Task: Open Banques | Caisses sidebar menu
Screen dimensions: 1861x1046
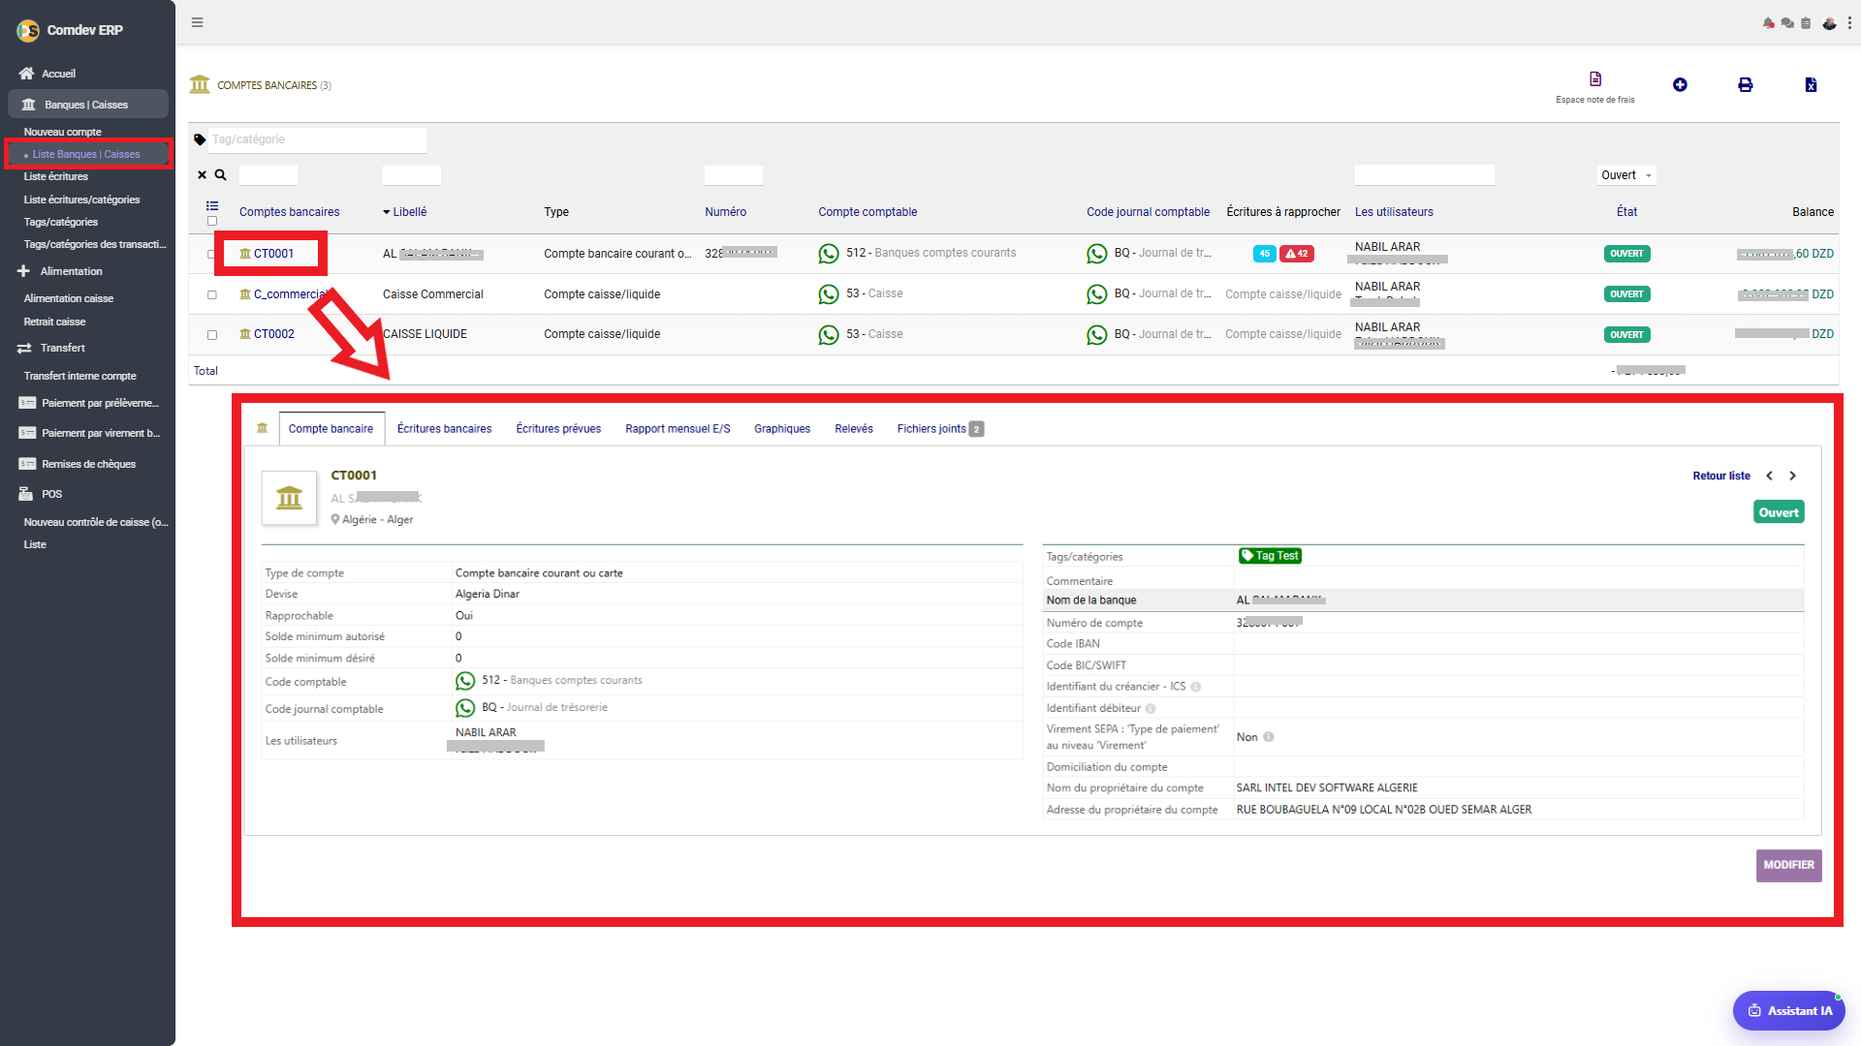Action: click(x=87, y=105)
